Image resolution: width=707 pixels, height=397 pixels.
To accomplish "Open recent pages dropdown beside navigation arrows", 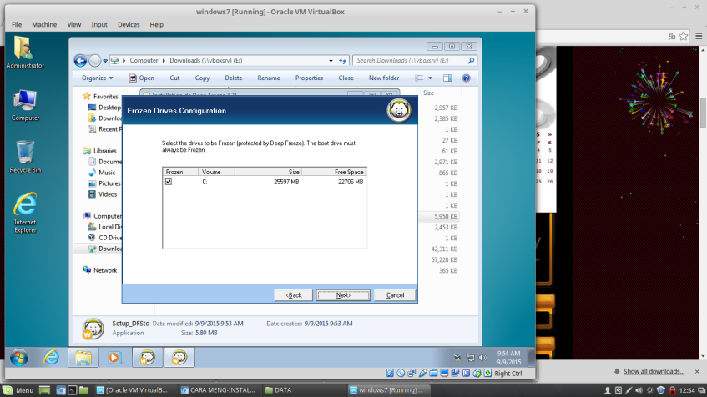I will 105,61.
